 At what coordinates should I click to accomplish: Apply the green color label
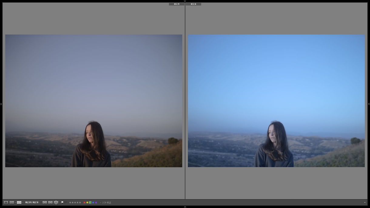[90, 203]
